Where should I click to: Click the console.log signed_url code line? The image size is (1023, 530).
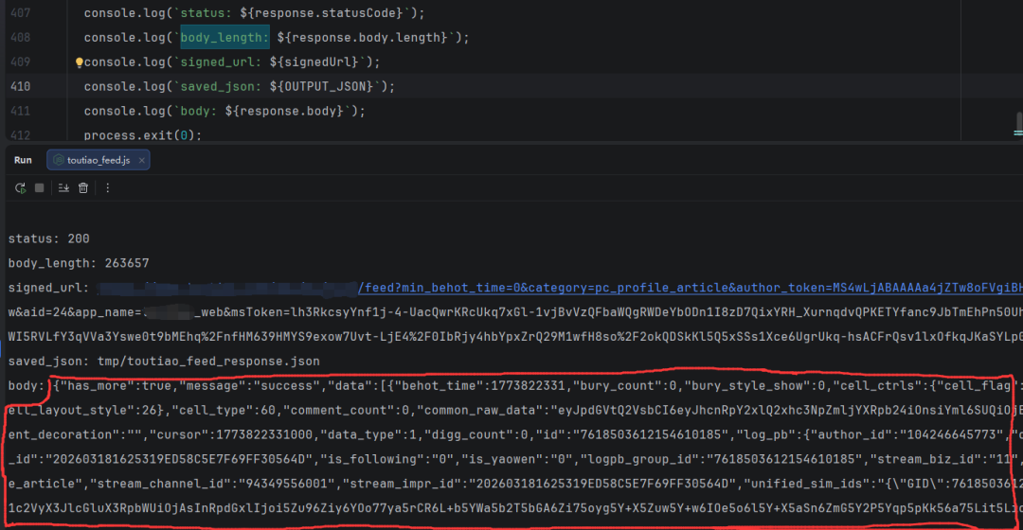232,62
